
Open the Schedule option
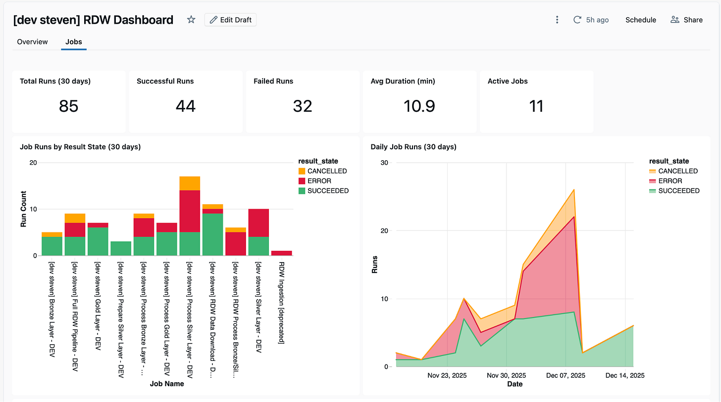point(641,20)
